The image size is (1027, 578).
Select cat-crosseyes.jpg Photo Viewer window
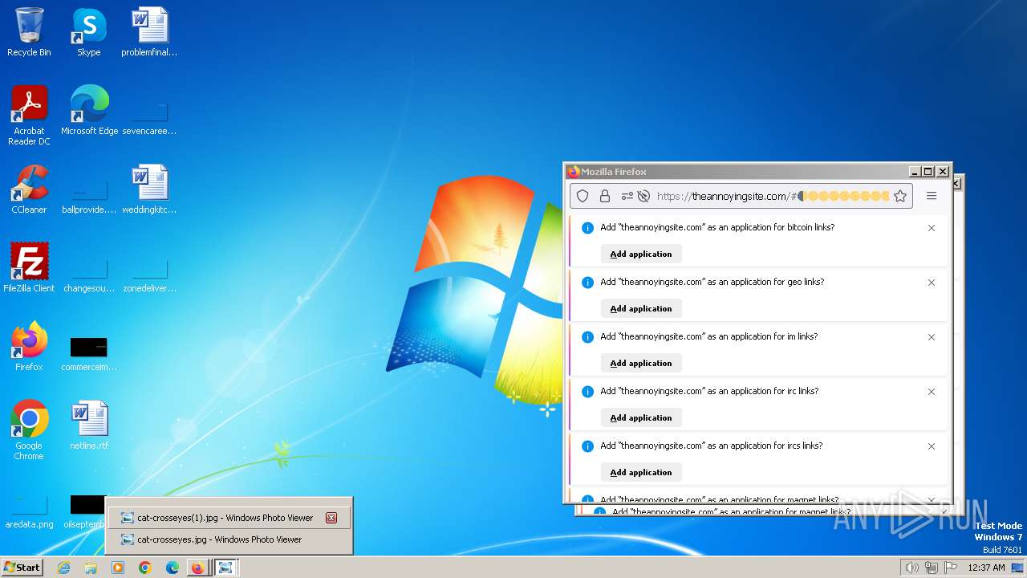[x=228, y=539]
